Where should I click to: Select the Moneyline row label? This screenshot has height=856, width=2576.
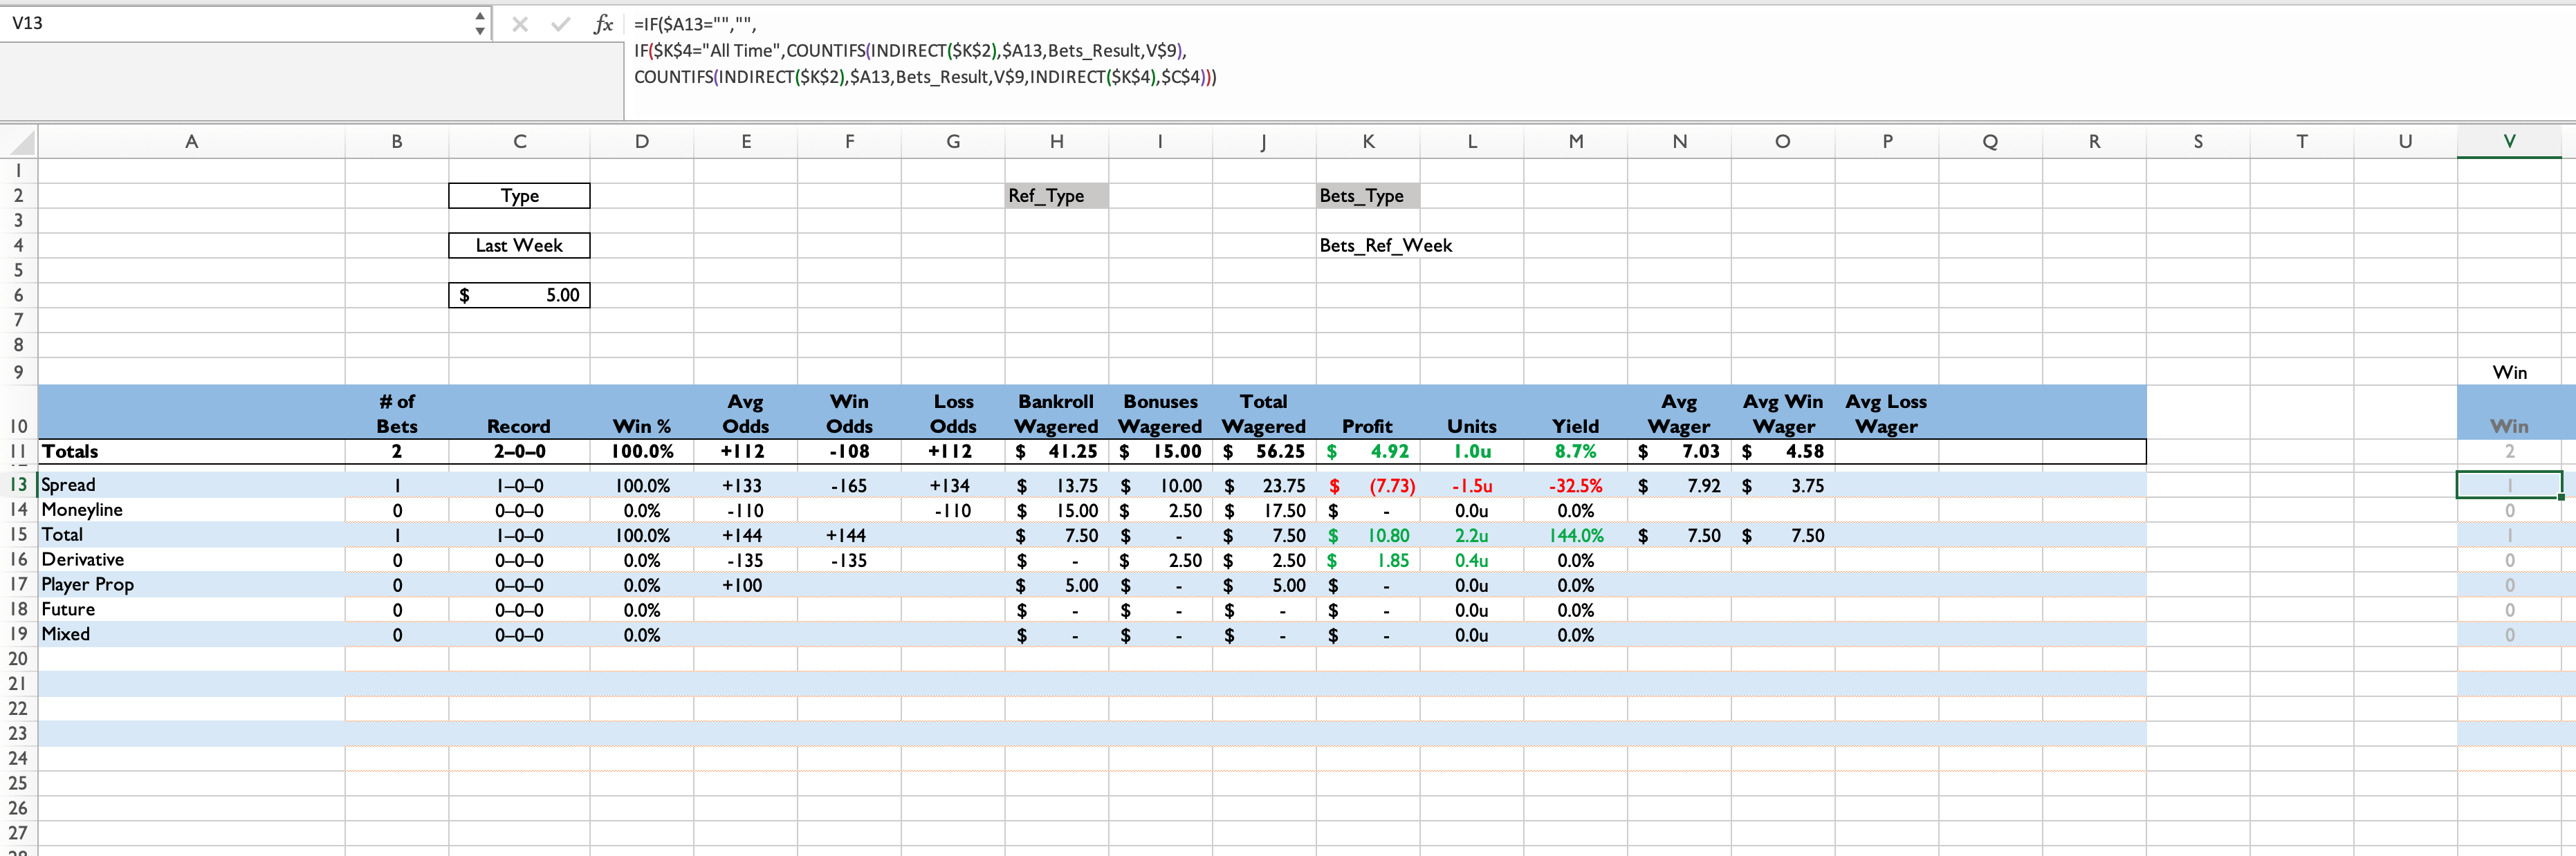(192, 510)
